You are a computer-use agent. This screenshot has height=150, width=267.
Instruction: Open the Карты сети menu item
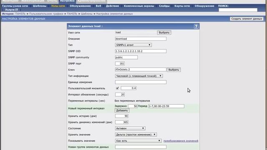pos(182,6)
